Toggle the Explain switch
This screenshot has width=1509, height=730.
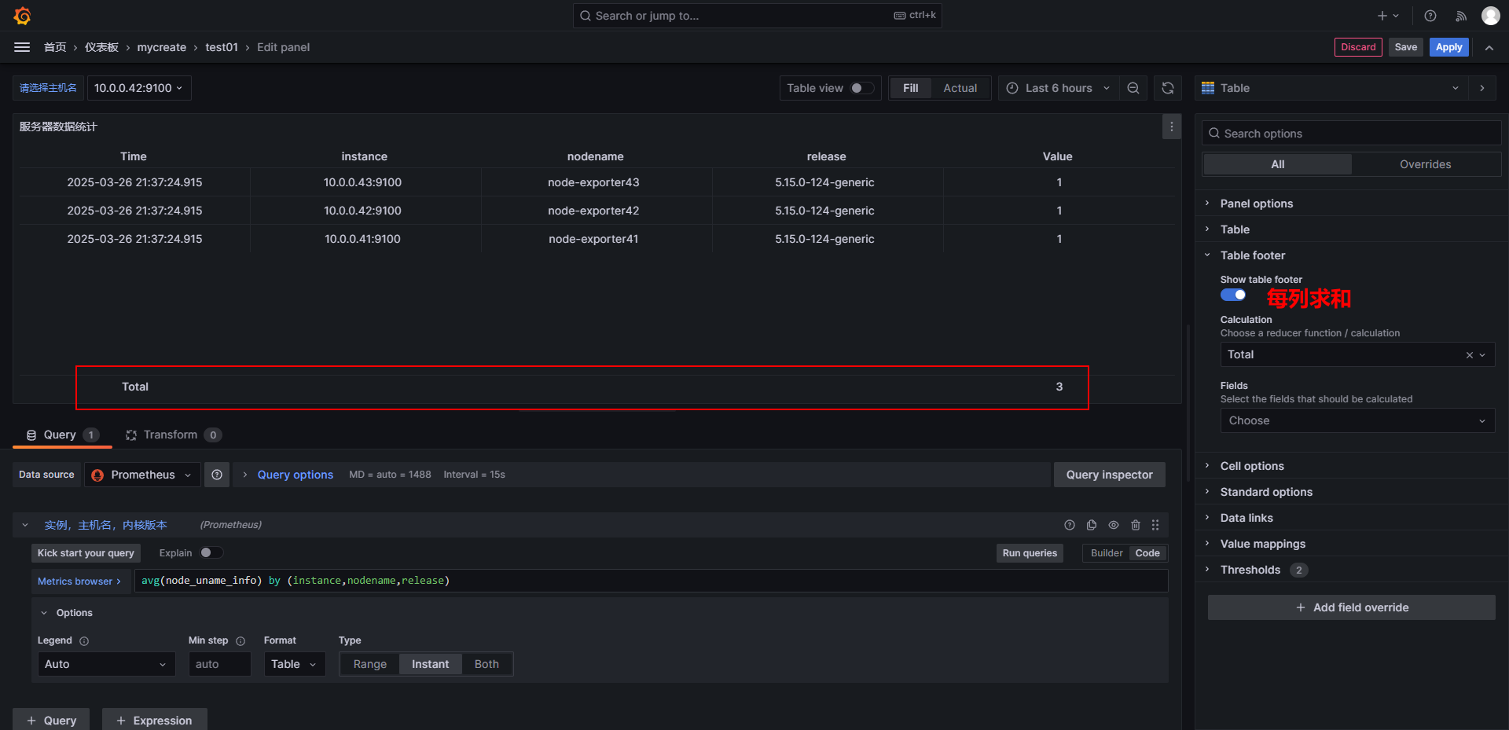211,552
